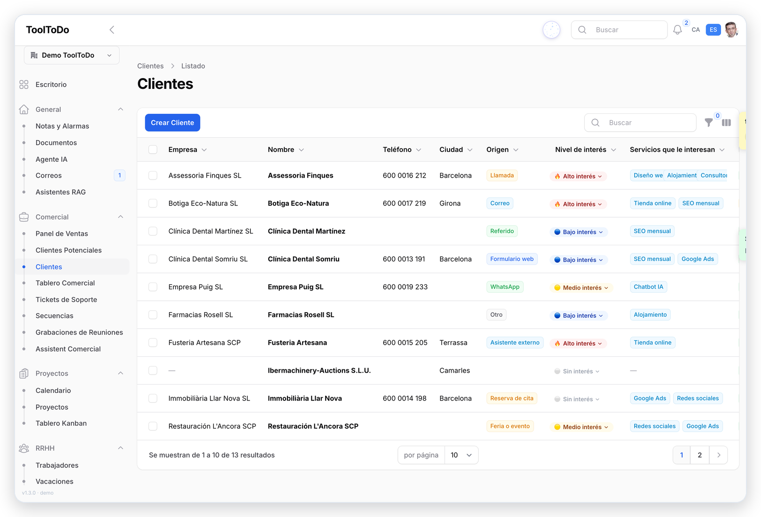Click the building icon beside Demo ToolToDo
Screen dimensions: 761x517
tap(34, 55)
